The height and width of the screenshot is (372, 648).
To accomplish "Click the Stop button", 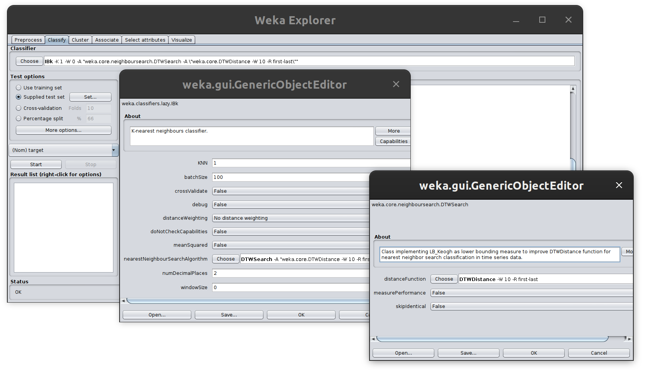I will tap(91, 164).
